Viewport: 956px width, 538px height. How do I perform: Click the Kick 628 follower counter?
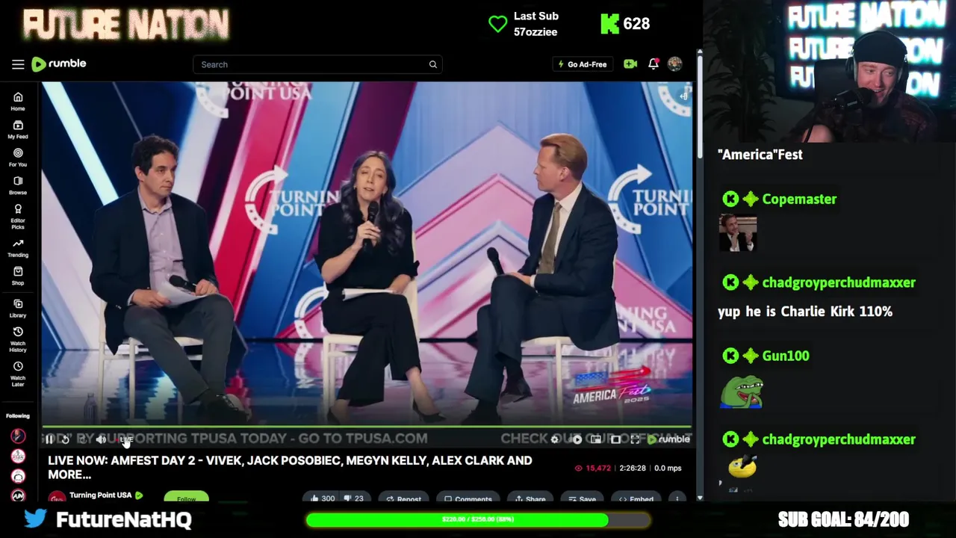pyautogui.click(x=625, y=24)
